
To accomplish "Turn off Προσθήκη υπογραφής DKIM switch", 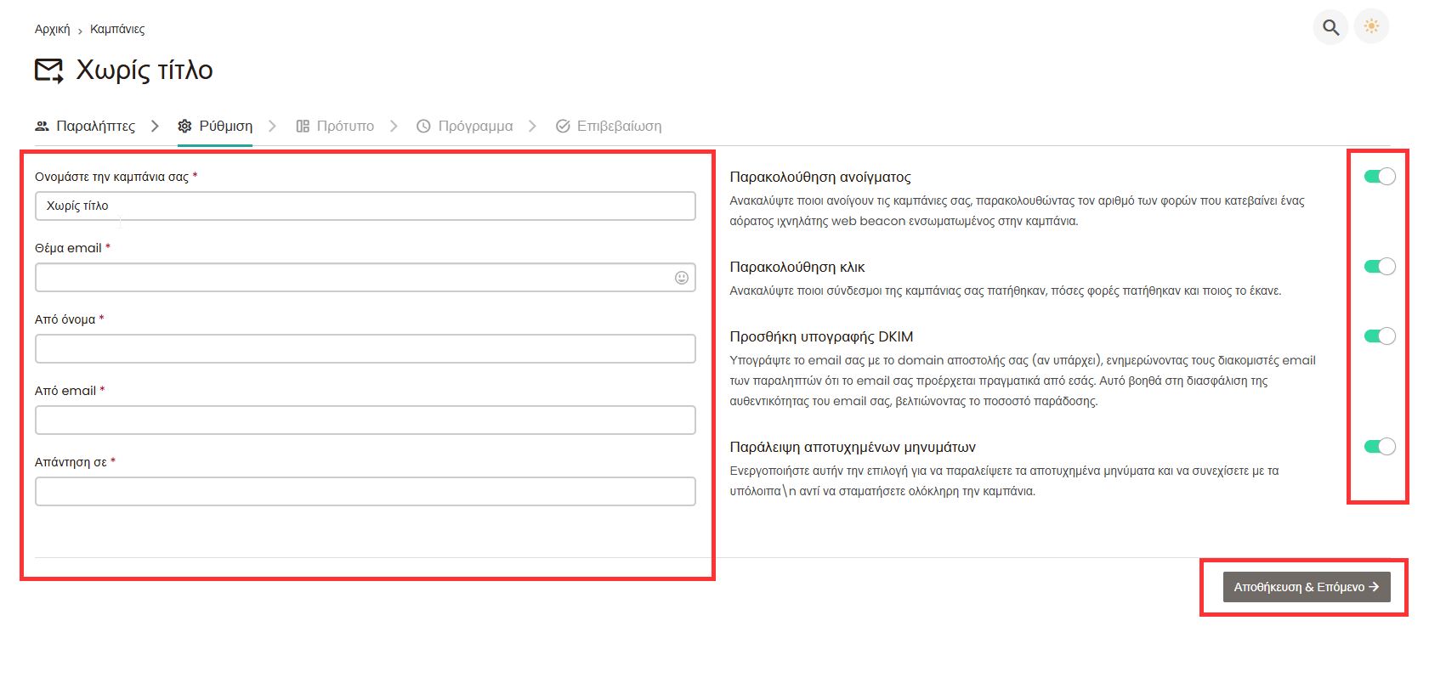I will pyautogui.click(x=1380, y=336).
